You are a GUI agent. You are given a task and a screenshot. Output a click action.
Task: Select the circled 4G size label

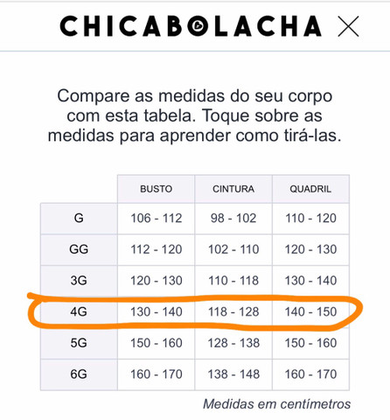coord(79,312)
